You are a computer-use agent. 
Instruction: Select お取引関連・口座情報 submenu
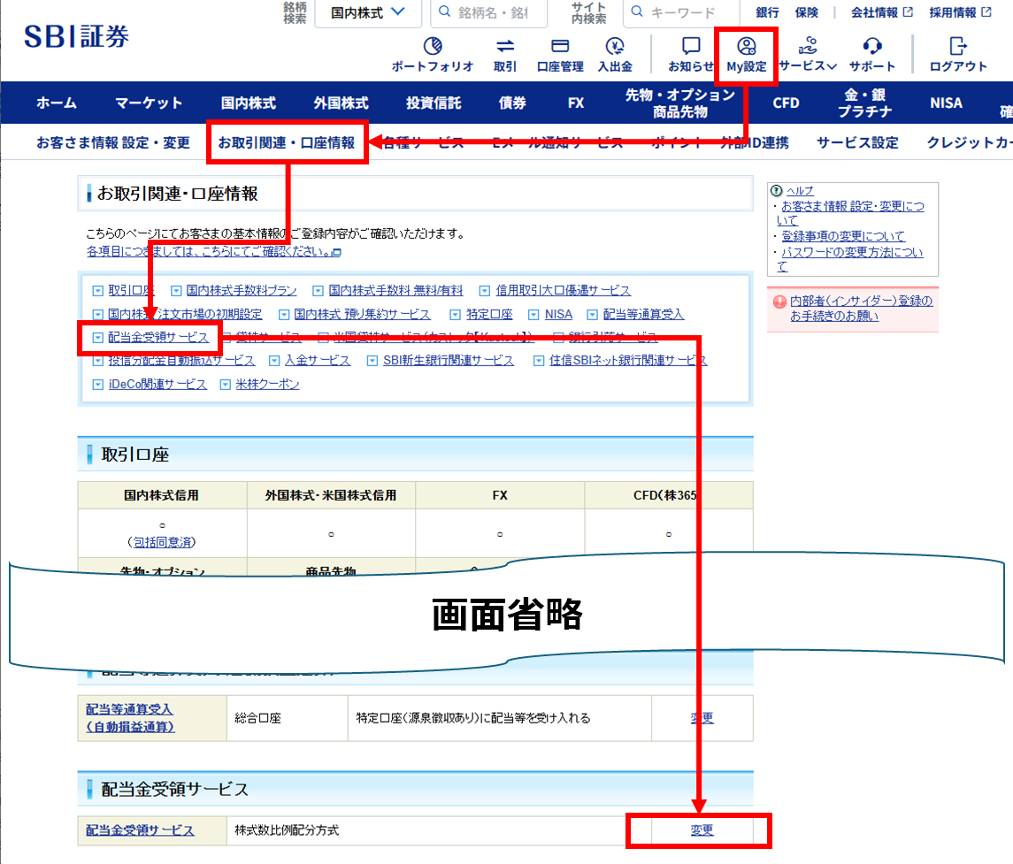pos(286,142)
